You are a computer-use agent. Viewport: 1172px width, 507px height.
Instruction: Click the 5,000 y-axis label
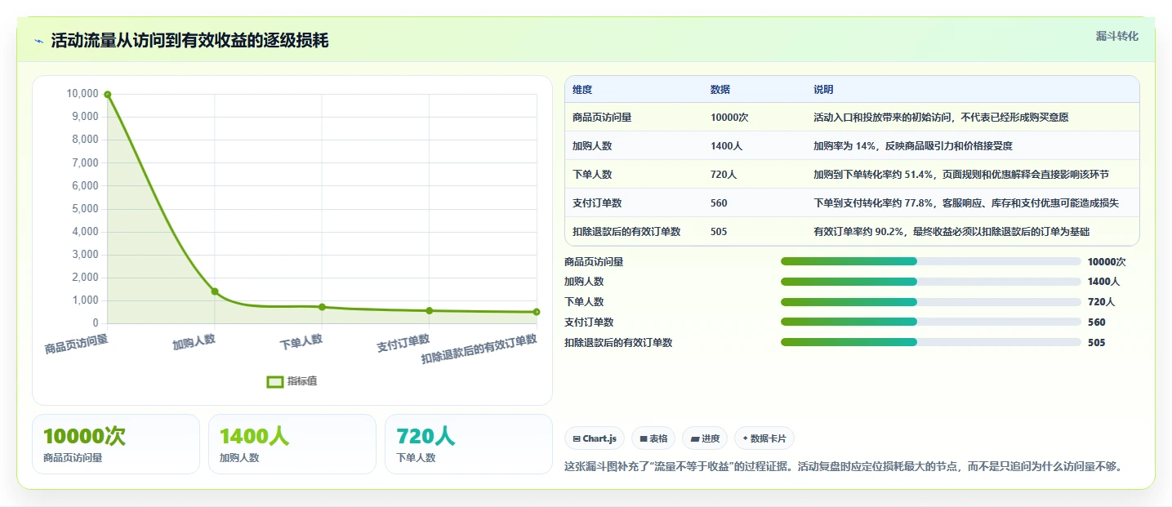pos(84,209)
